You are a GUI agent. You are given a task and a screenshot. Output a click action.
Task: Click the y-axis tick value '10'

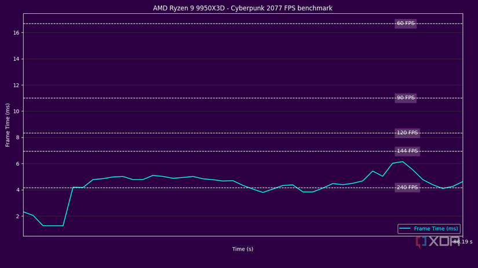16,111
